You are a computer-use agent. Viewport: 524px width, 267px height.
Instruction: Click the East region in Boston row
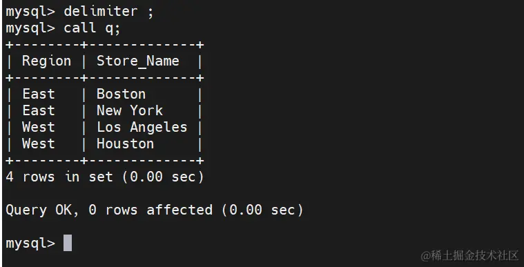[39, 95]
